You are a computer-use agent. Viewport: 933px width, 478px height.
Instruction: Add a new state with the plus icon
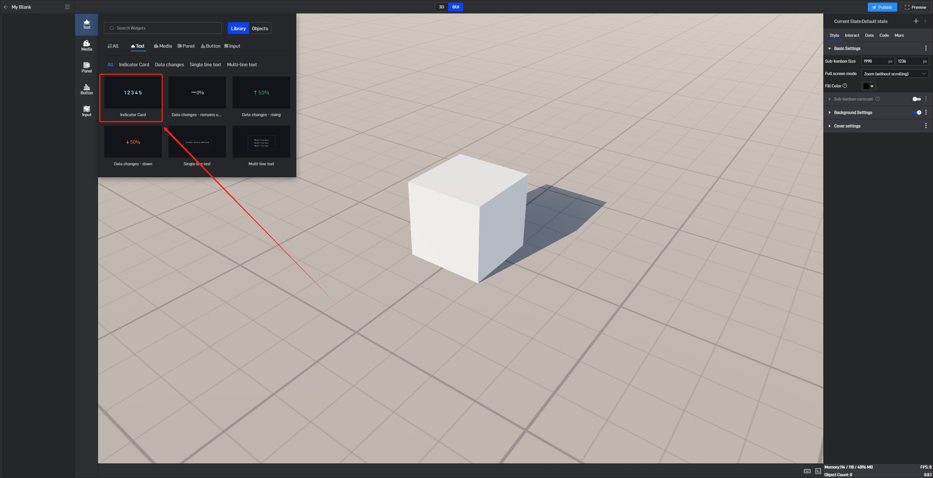(x=916, y=21)
